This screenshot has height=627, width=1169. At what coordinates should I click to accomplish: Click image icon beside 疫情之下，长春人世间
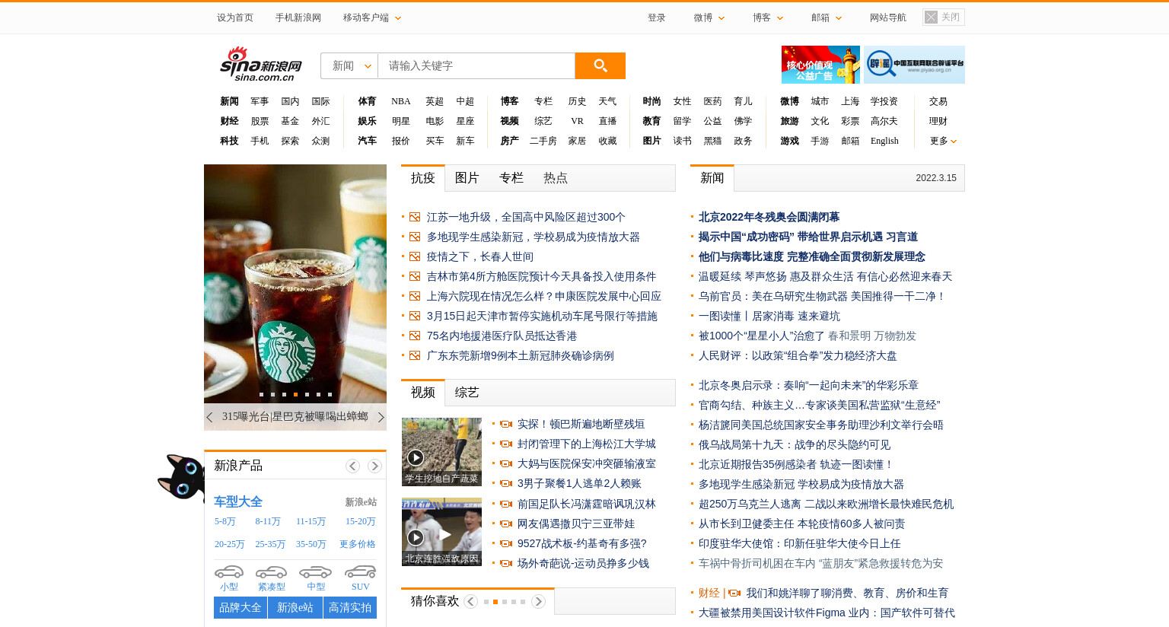point(415,256)
